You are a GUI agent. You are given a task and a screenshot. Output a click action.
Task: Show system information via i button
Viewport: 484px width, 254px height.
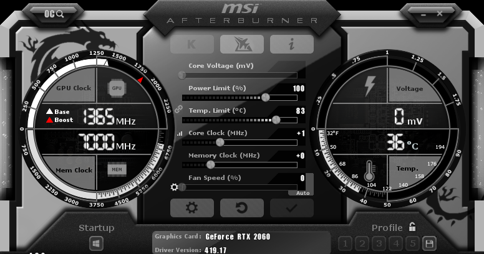tap(292, 44)
